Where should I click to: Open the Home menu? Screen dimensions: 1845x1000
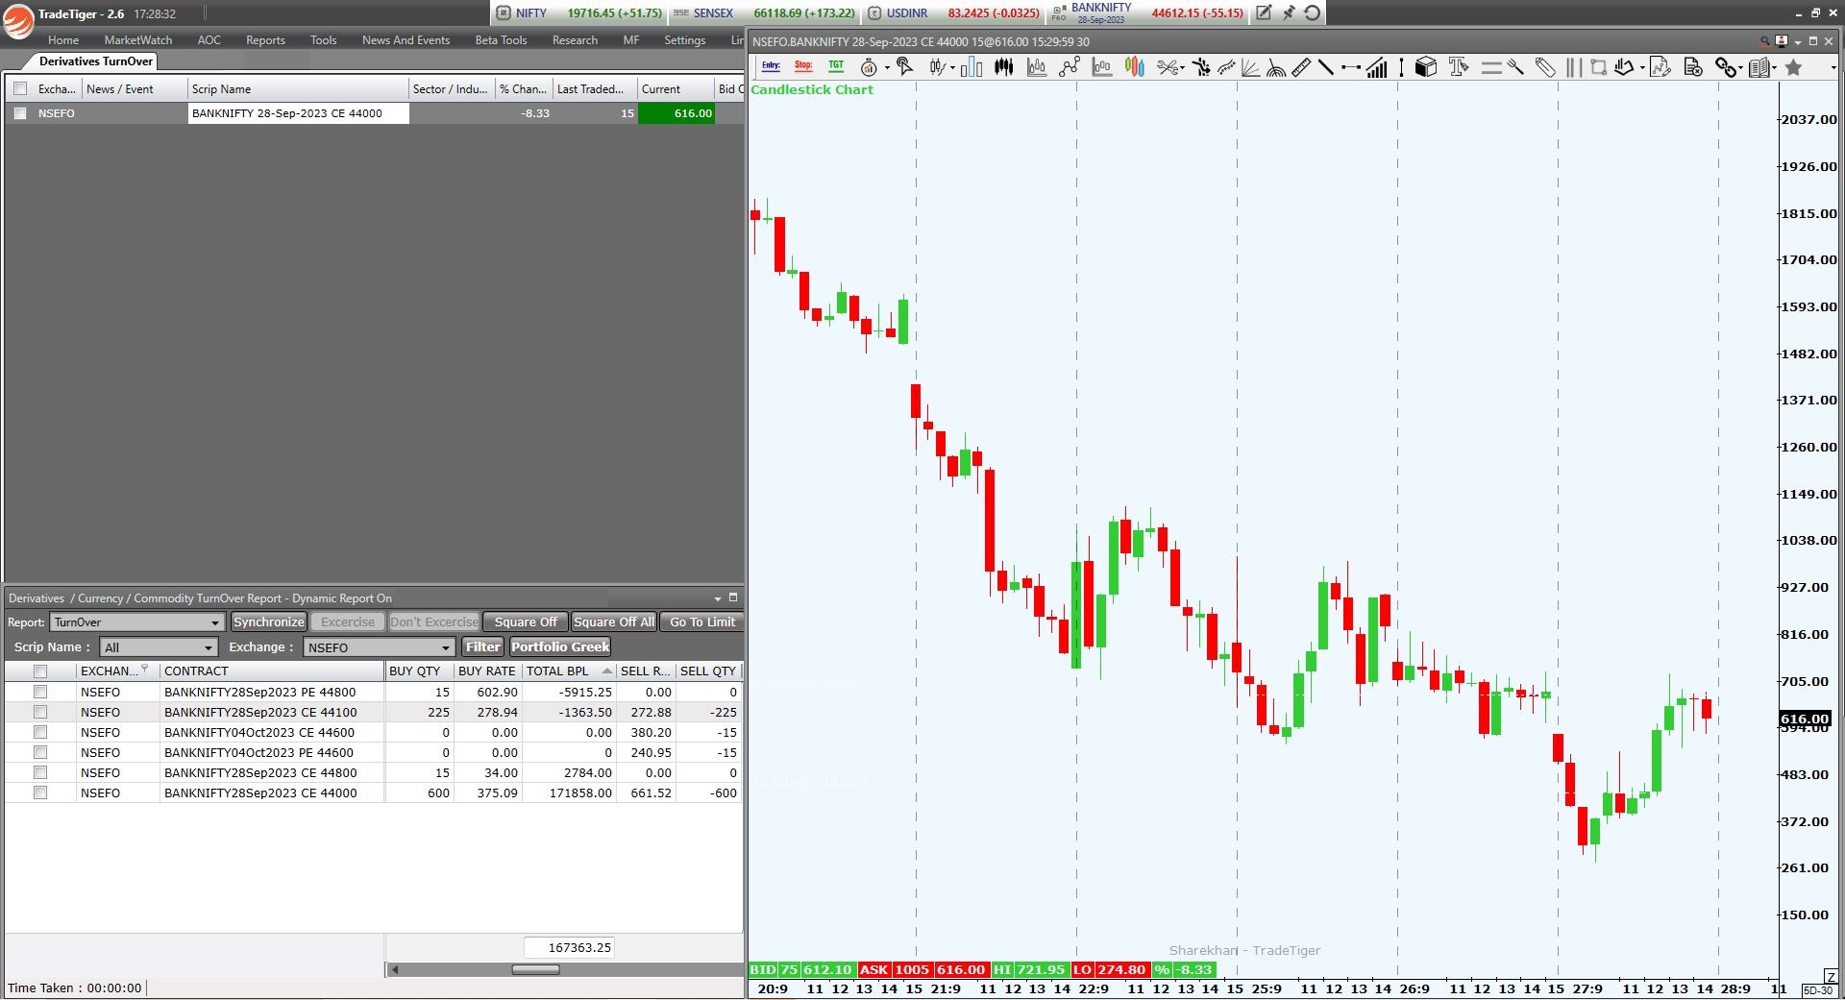click(x=63, y=40)
